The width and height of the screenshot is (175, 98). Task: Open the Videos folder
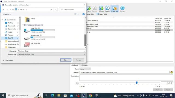tap(30, 20)
